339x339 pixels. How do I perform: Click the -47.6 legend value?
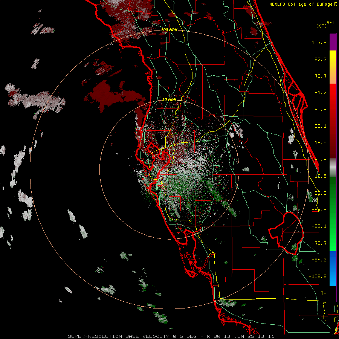pos(319,210)
